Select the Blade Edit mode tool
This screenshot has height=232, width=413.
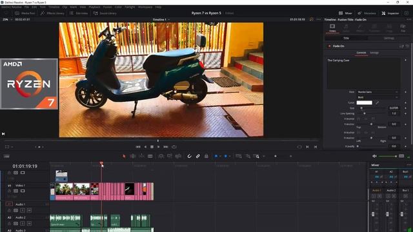(x=150, y=156)
